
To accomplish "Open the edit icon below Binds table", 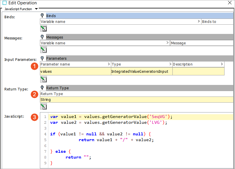I will [x=43, y=28].
